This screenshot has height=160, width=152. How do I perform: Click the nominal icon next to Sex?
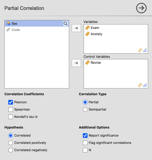(8, 23)
